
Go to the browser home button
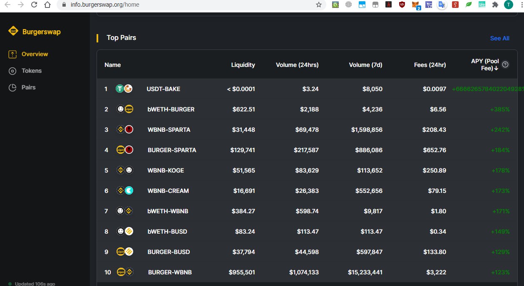click(47, 5)
